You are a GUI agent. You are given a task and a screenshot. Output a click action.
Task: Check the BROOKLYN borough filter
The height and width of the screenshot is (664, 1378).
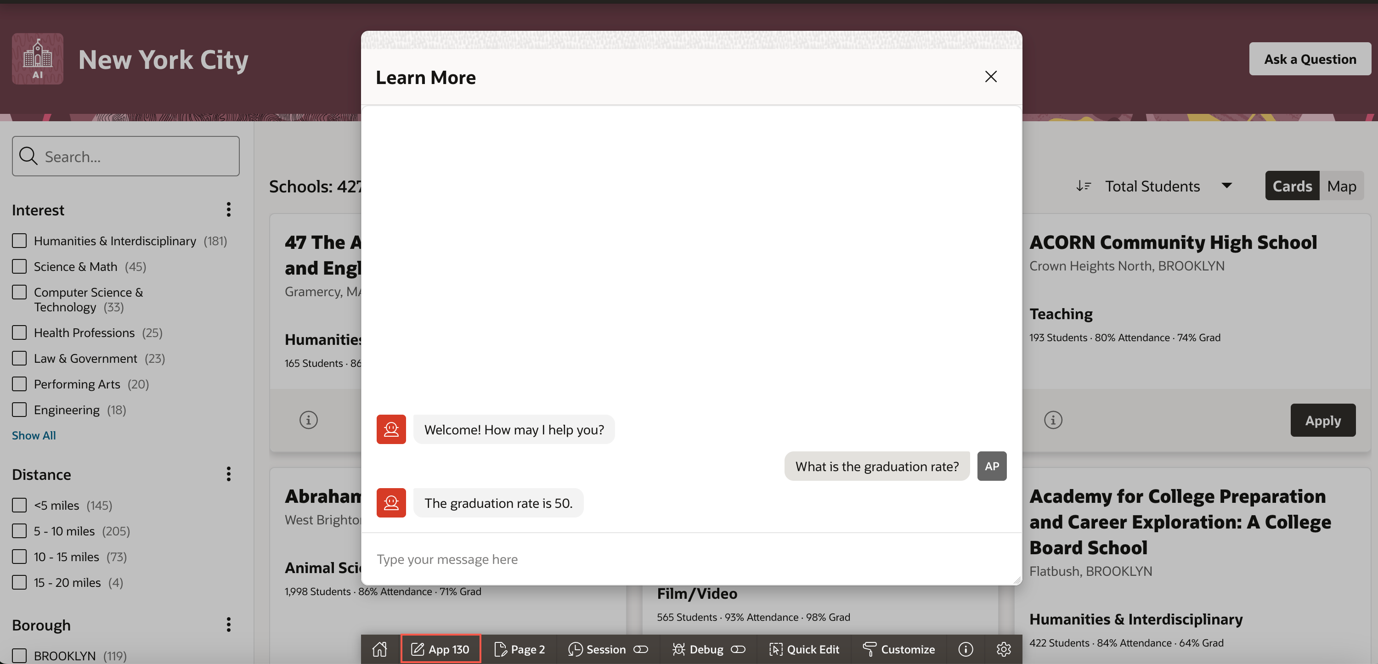19,655
